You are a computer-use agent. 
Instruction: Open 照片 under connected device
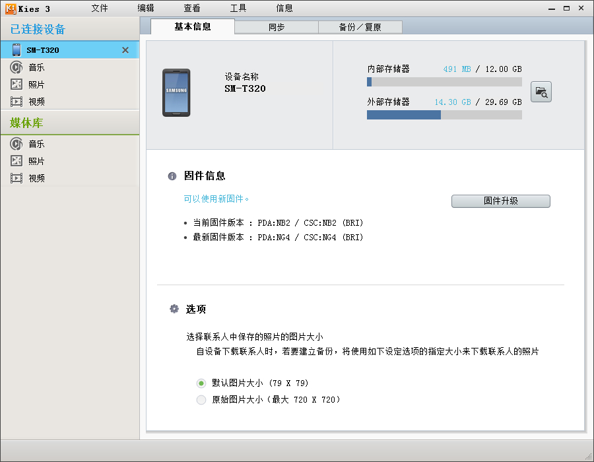click(36, 84)
